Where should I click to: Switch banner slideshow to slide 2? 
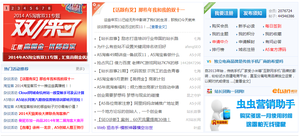(x=12, y=8)
